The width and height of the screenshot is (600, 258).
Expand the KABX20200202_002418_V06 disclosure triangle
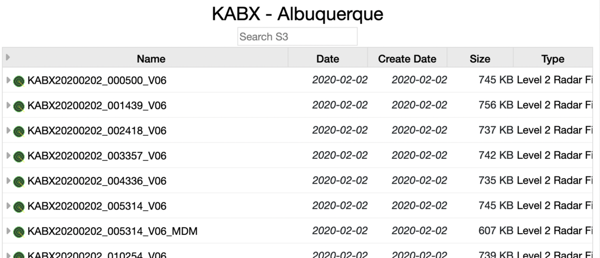tap(8, 131)
